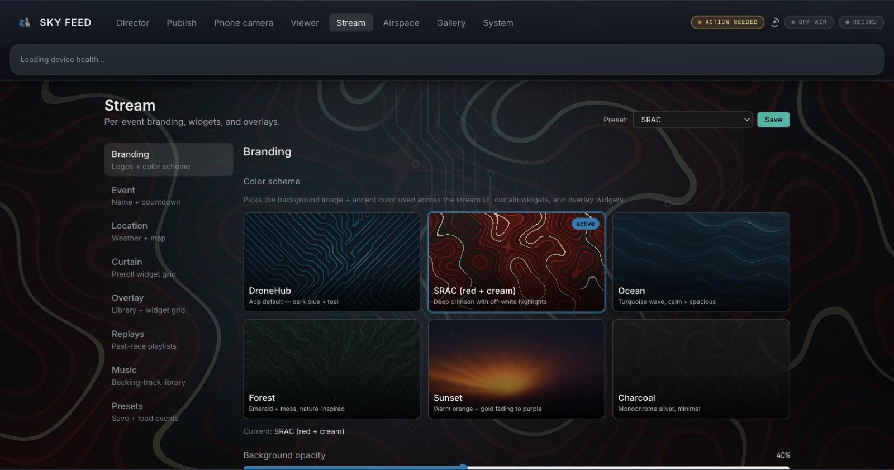
Task: Click the Current: SRAC (red + cream) text
Action: coord(294,431)
